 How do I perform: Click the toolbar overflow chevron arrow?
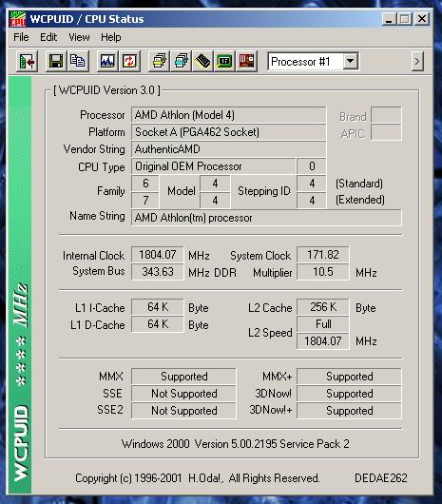pos(417,61)
